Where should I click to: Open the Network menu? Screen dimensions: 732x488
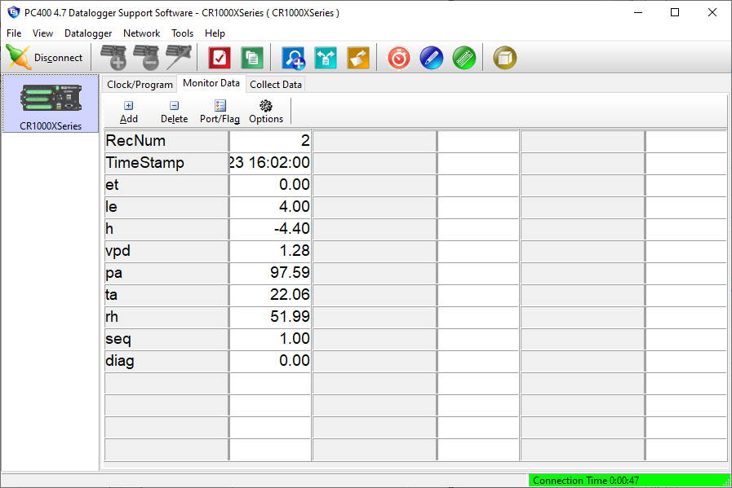(141, 33)
